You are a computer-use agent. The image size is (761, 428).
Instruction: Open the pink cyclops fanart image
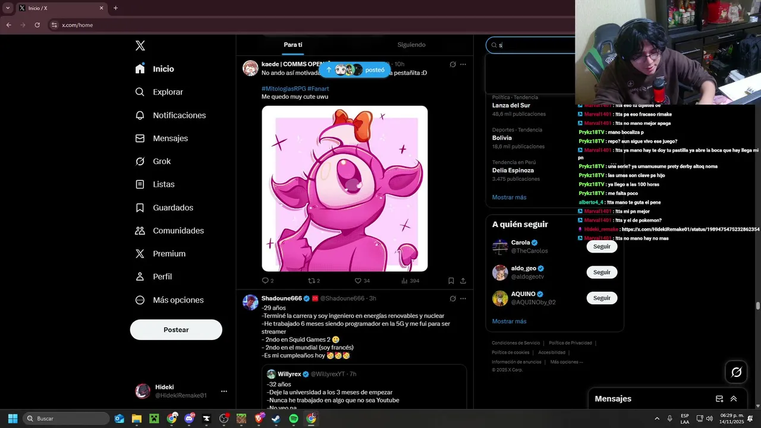pos(345,188)
